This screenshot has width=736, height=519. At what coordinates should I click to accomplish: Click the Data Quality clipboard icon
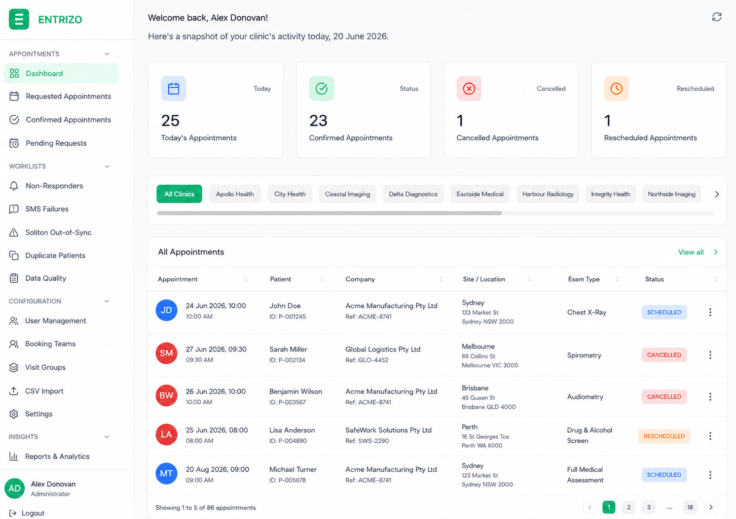(x=14, y=278)
